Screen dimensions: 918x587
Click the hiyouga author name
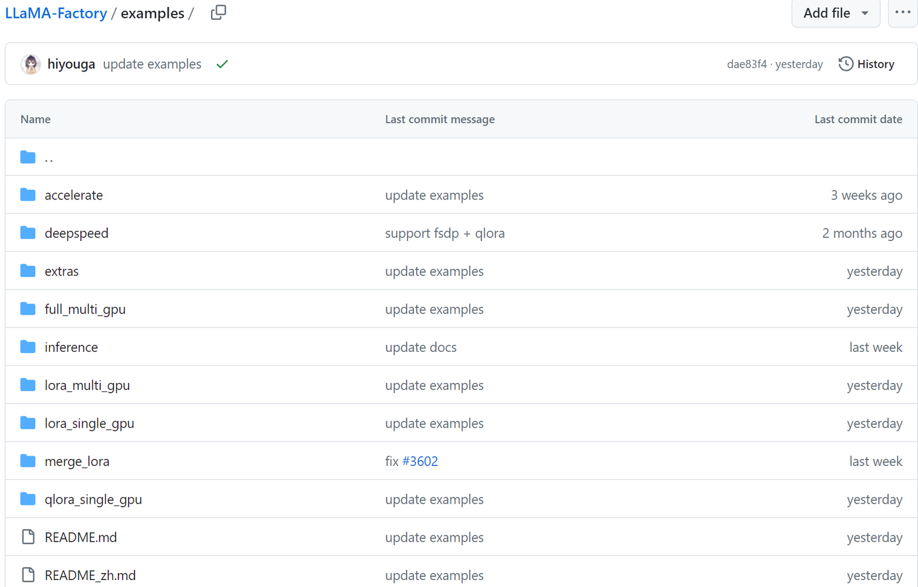pos(71,64)
